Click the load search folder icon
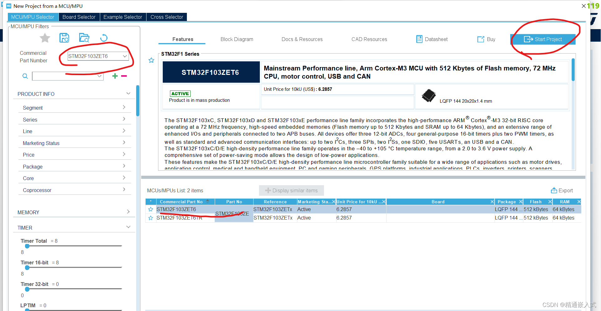 84,38
